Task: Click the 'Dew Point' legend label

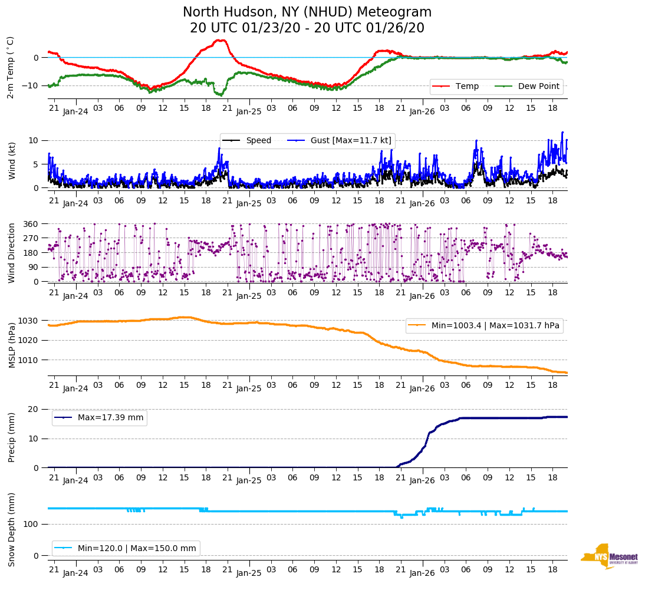Action: (538, 87)
